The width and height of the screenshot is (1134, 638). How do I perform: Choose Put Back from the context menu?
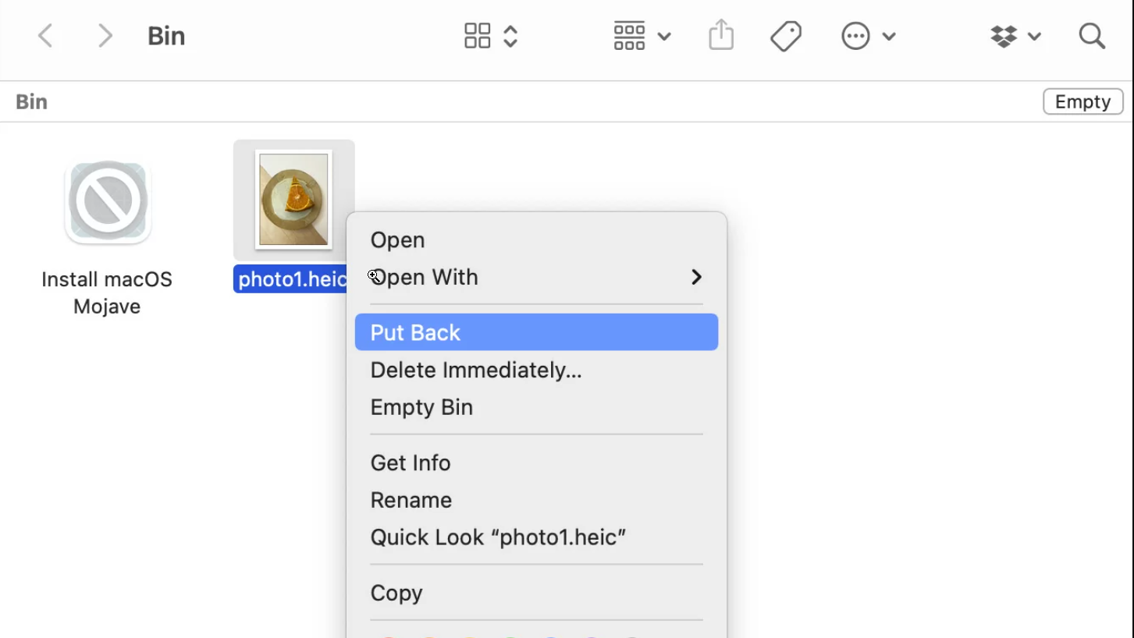click(536, 332)
